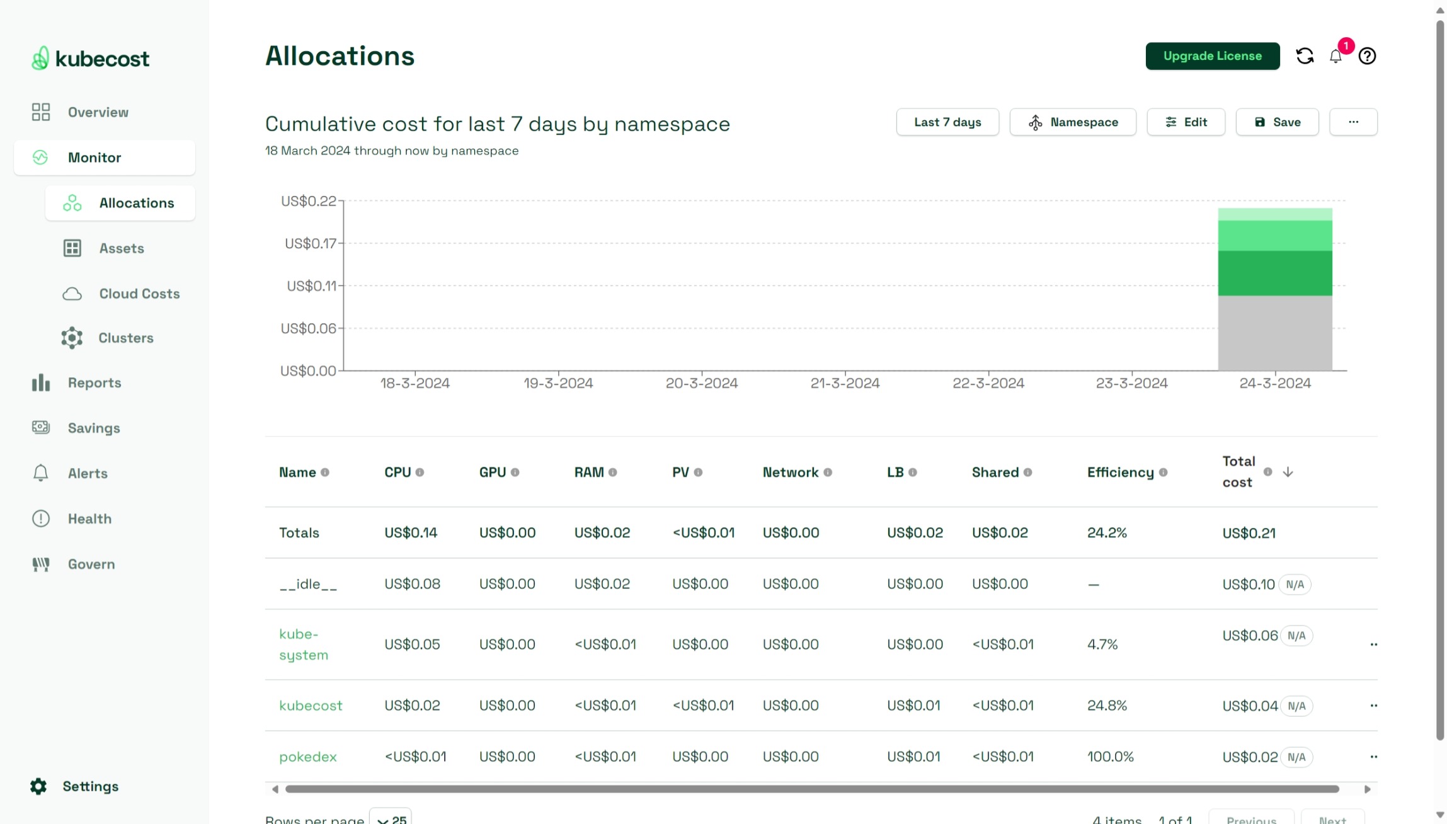The width and height of the screenshot is (1447, 824).
Task: Open the Cloud Costs page
Action: coord(139,294)
